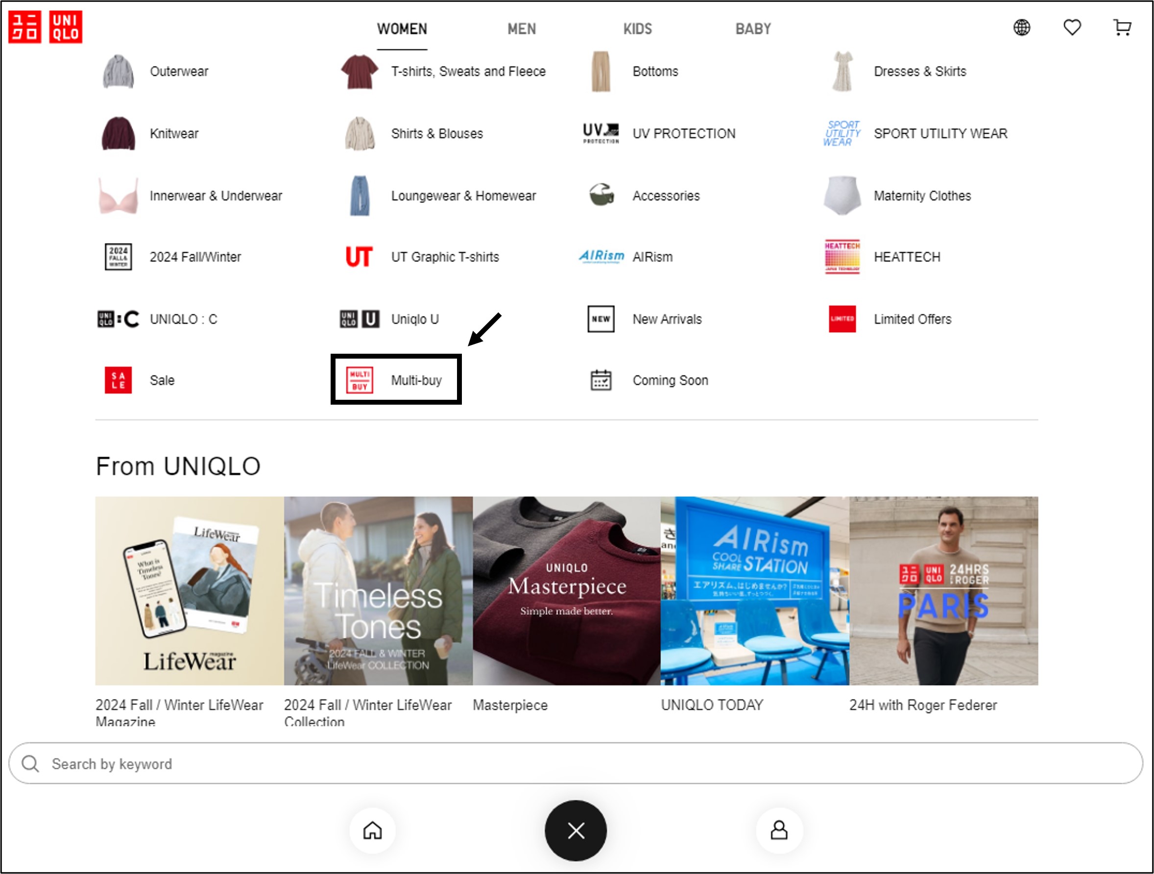The height and width of the screenshot is (874, 1154).
Task: Select the BABY tab
Action: pyautogui.click(x=753, y=29)
